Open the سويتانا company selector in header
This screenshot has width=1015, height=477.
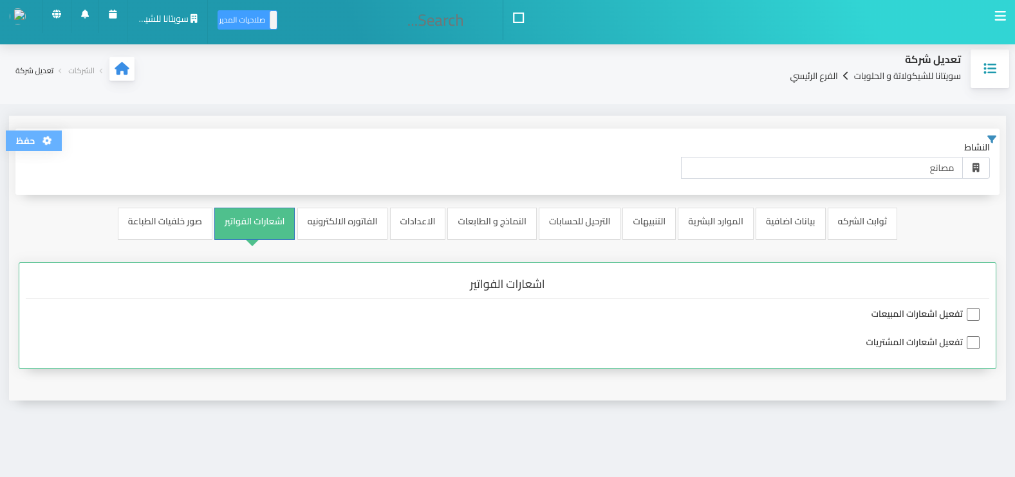pyautogui.click(x=168, y=19)
